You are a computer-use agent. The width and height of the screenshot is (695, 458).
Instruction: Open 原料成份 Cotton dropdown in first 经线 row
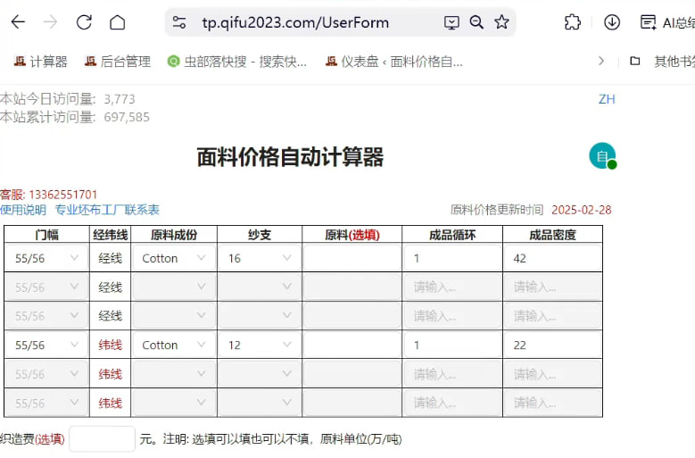[x=174, y=258]
